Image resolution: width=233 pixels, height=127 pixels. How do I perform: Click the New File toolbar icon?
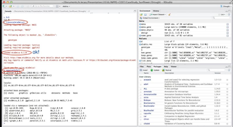tap(4, 6)
